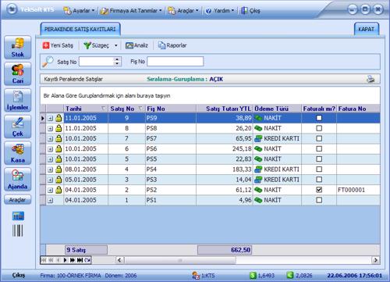Click cash icon on PS6 row
The height and width of the screenshot is (282, 390).
[258, 148]
